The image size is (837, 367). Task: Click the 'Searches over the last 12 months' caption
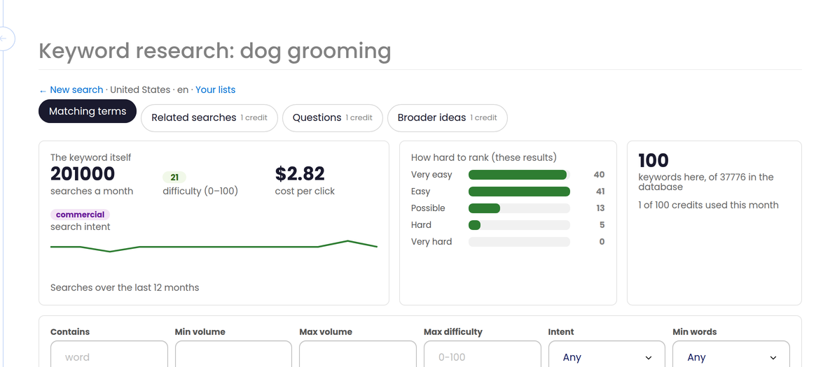click(x=125, y=287)
